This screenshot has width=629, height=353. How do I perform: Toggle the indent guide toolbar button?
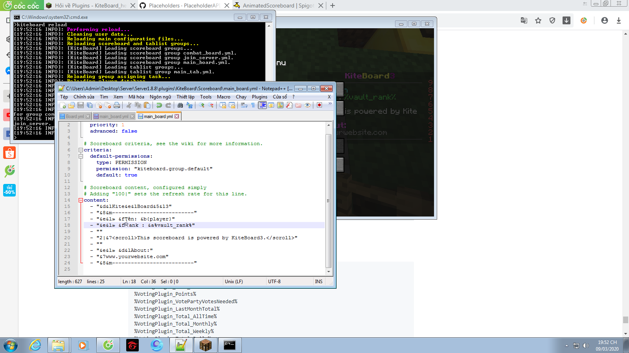pyautogui.click(x=262, y=105)
